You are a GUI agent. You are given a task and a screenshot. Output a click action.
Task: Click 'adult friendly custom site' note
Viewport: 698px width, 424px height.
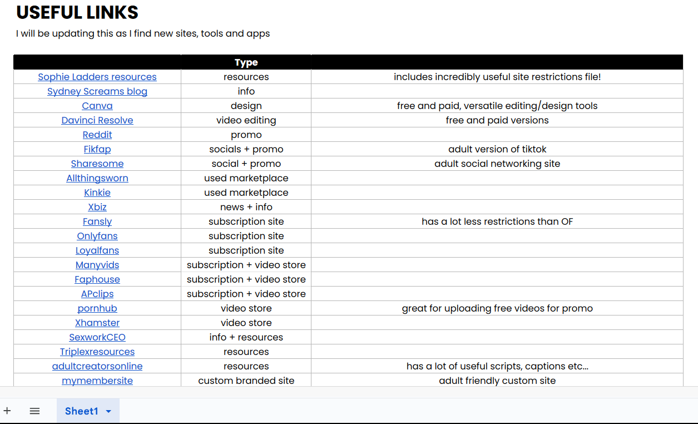pos(497,381)
